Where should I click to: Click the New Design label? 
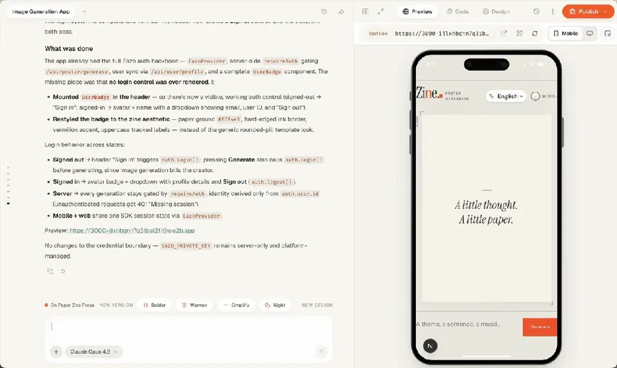point(317,305)
